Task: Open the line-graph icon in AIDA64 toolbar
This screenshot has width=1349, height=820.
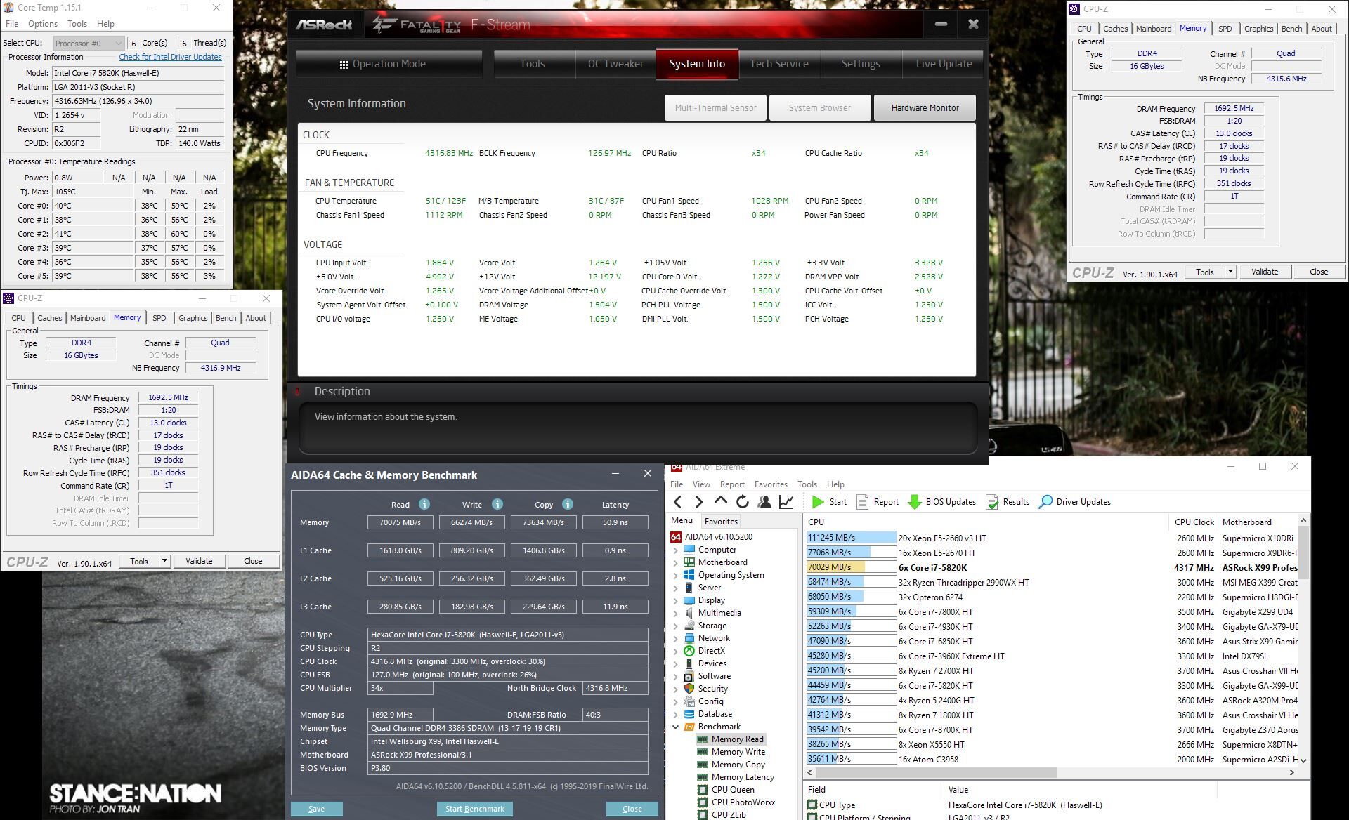Action: click(x=786, y=502)
